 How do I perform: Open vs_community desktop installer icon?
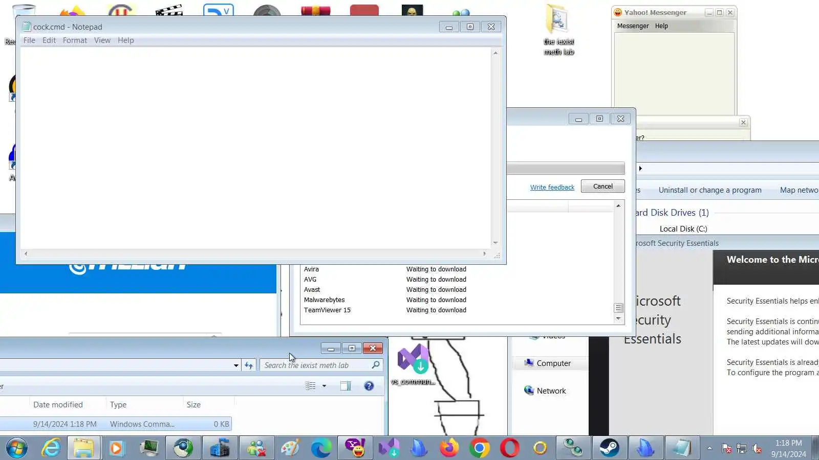pyautogui.click(x=413, y=364)
